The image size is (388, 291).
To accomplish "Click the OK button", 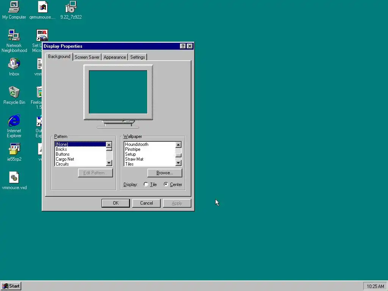I will [x=116, y=203].
